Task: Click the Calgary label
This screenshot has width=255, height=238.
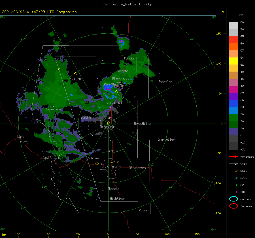Action: [x=110, y=166]
